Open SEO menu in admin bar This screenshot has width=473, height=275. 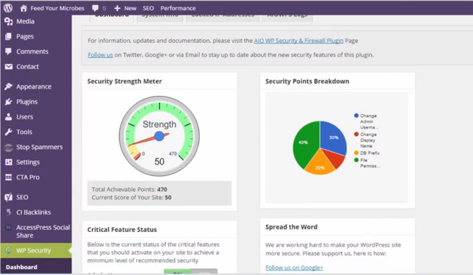point(148,8)
